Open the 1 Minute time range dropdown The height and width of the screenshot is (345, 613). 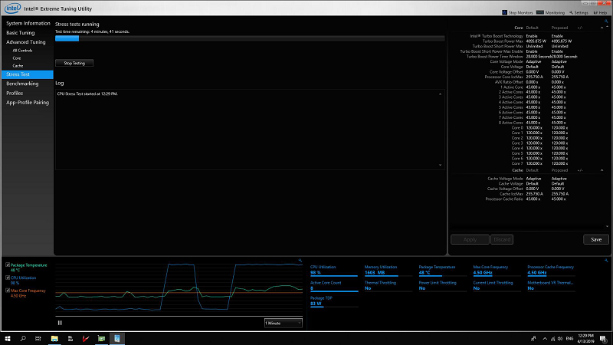click(x=283, y=323)
